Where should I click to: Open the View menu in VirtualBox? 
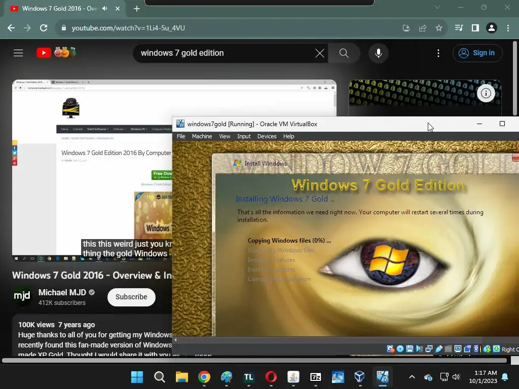tap(225, 136)
